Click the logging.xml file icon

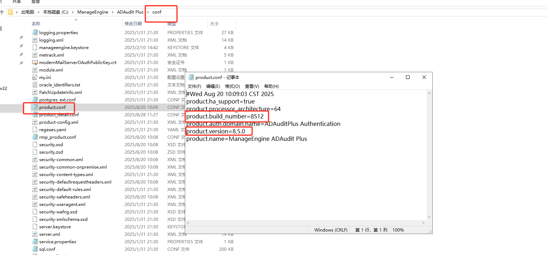point(35,40)
